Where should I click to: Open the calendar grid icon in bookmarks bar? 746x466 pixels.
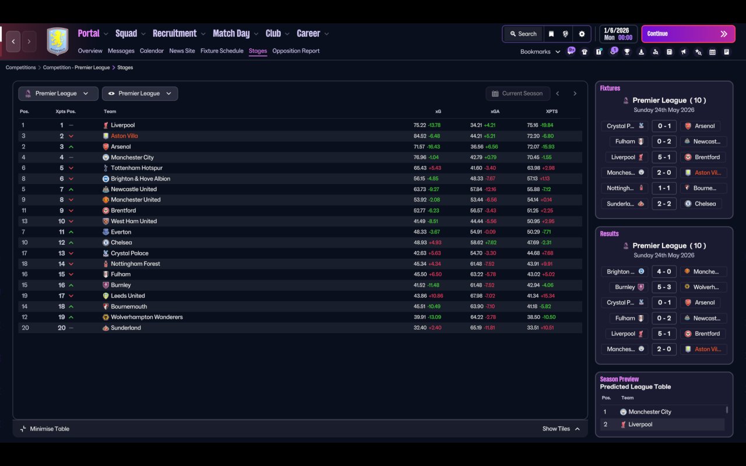[x=712, y=52]
